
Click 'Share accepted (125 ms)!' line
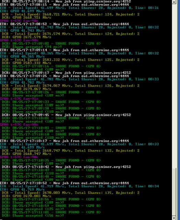33,209
